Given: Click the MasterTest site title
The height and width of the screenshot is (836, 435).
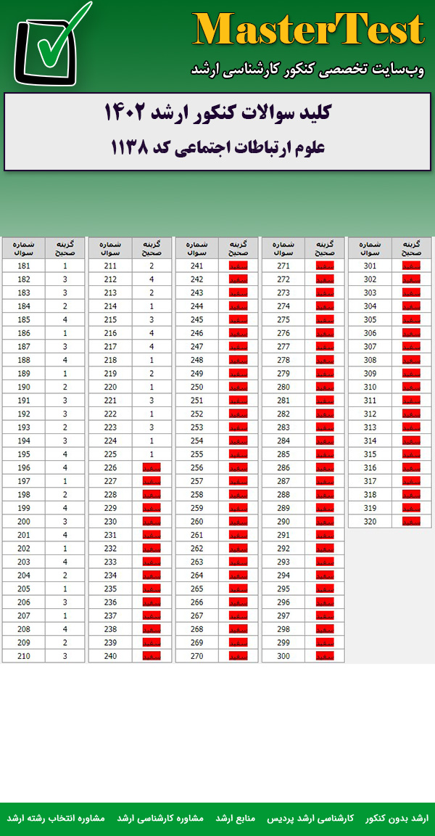Looking at the screenshot, I should (x=309, y=30).
